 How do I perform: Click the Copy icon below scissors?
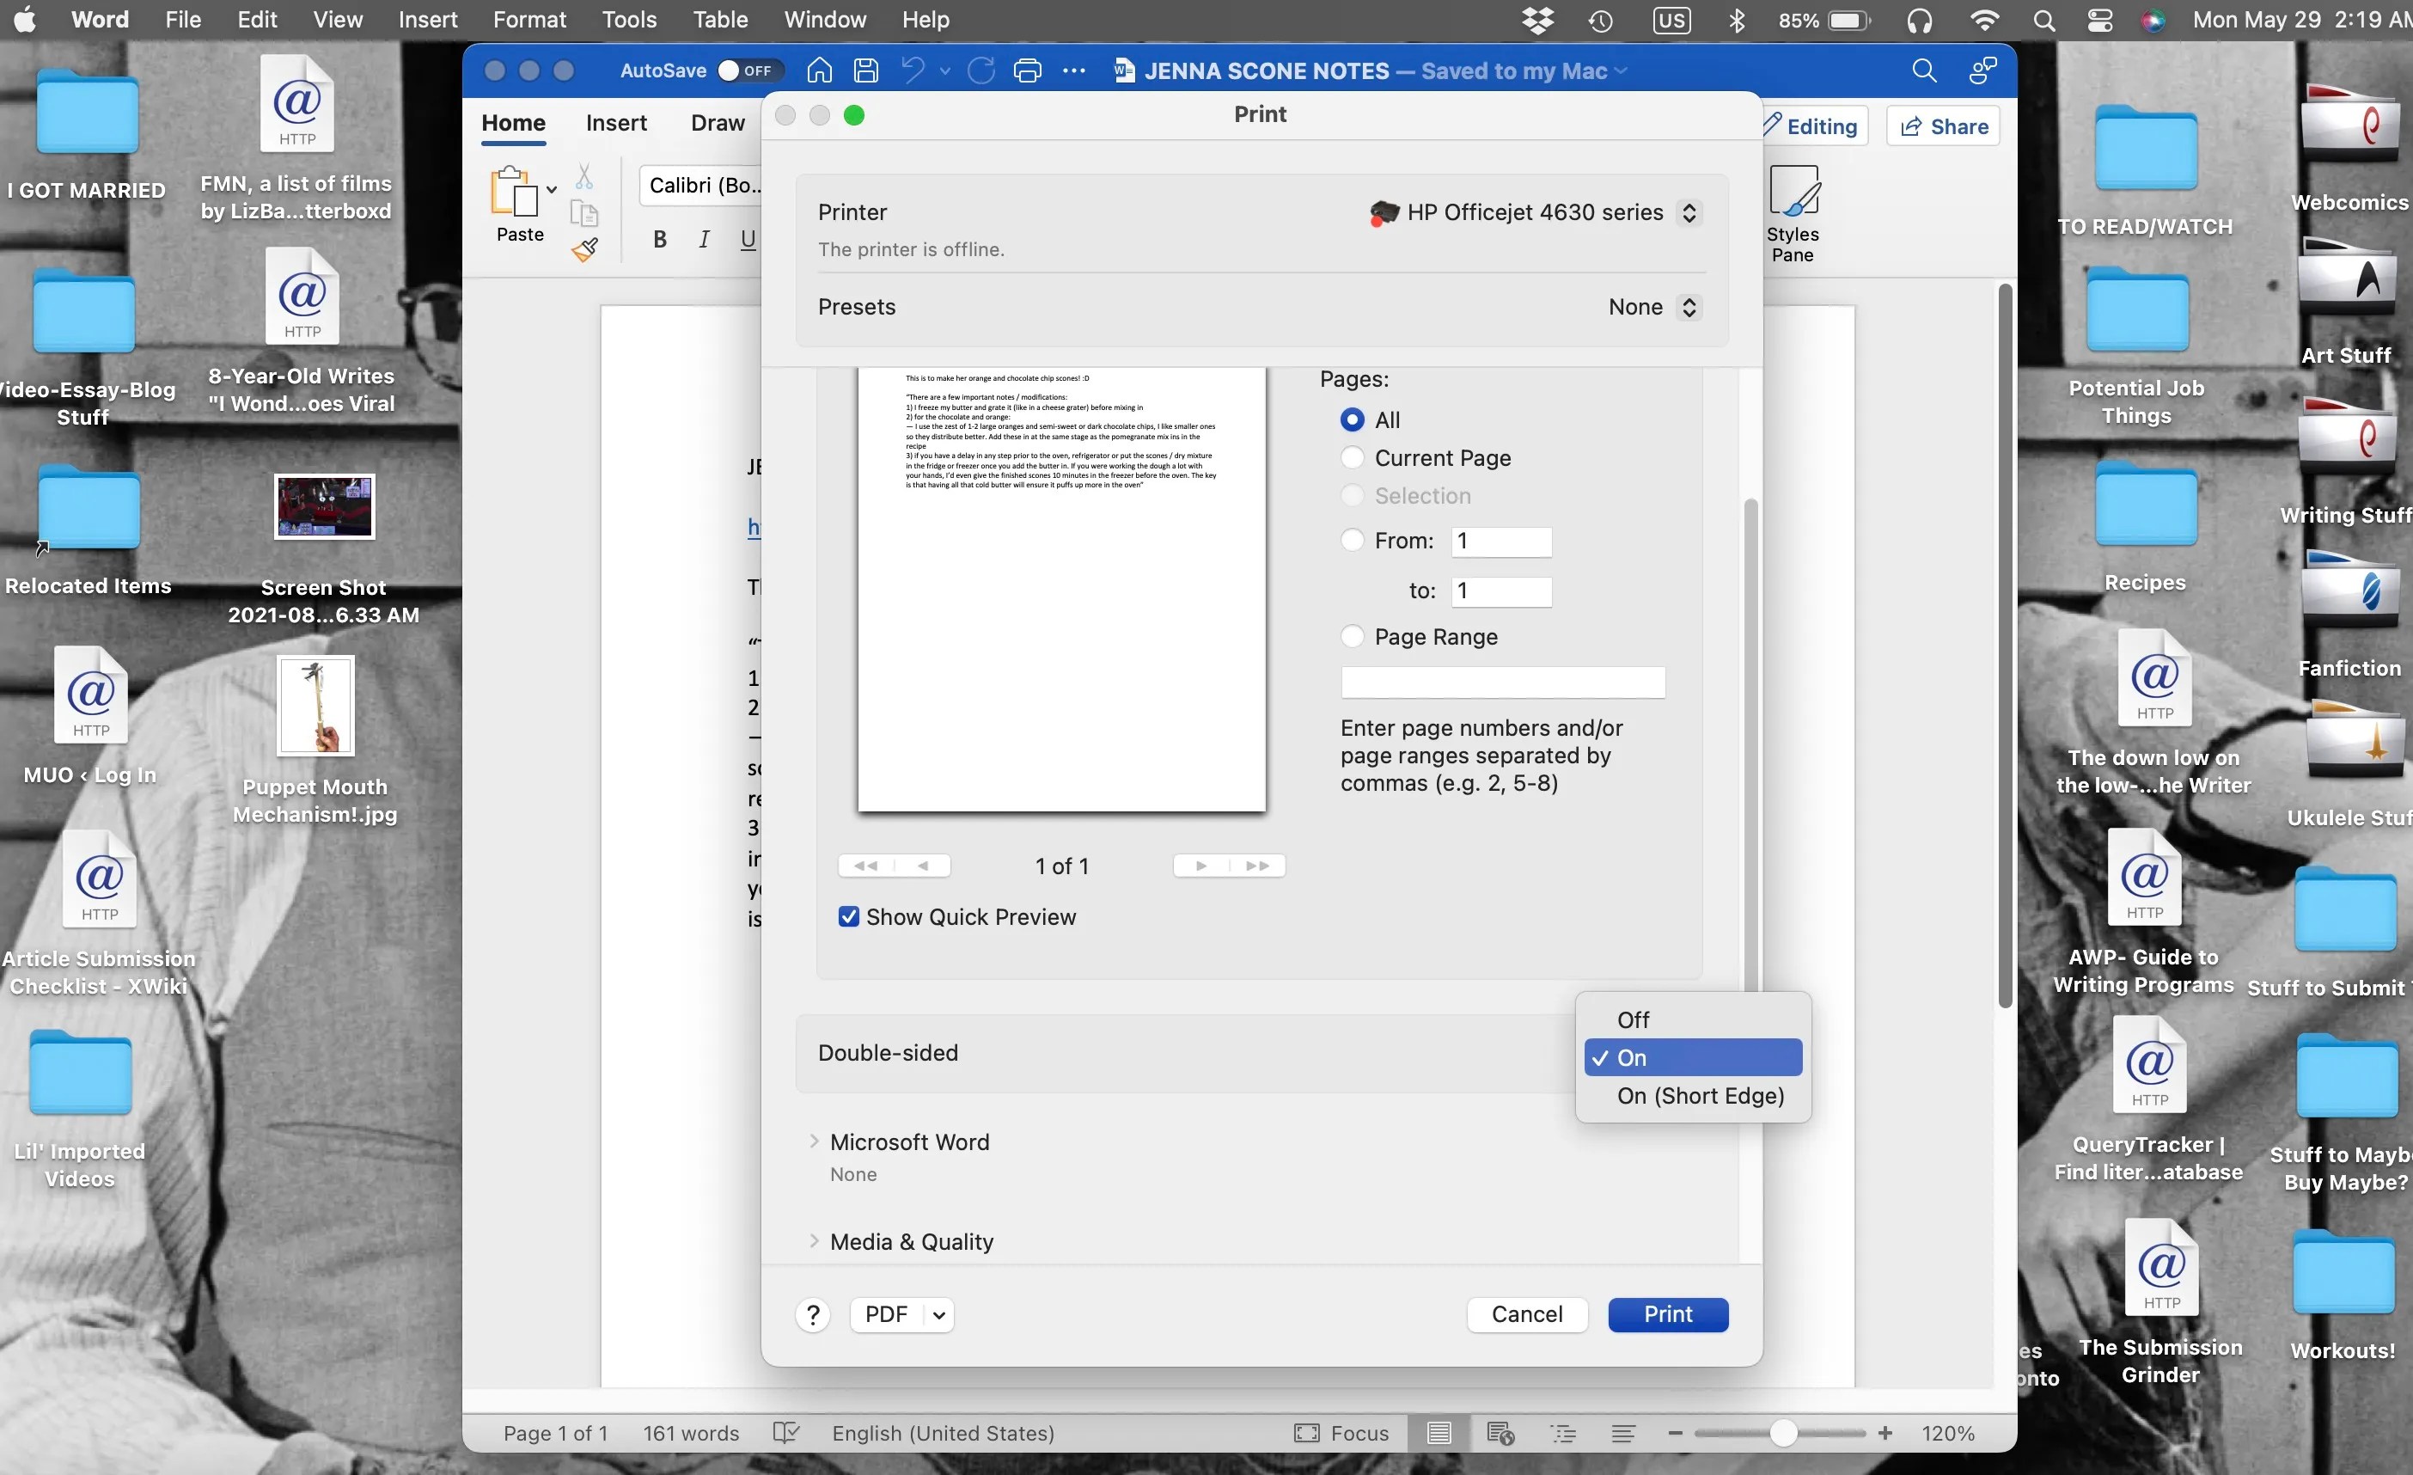[x=584, y=212]
